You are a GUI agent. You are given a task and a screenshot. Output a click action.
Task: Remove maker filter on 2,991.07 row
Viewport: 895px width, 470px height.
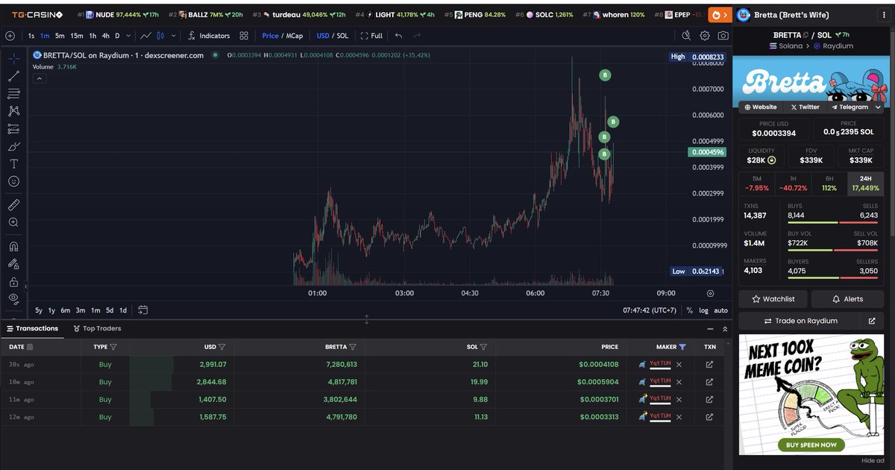coord(679,365)
